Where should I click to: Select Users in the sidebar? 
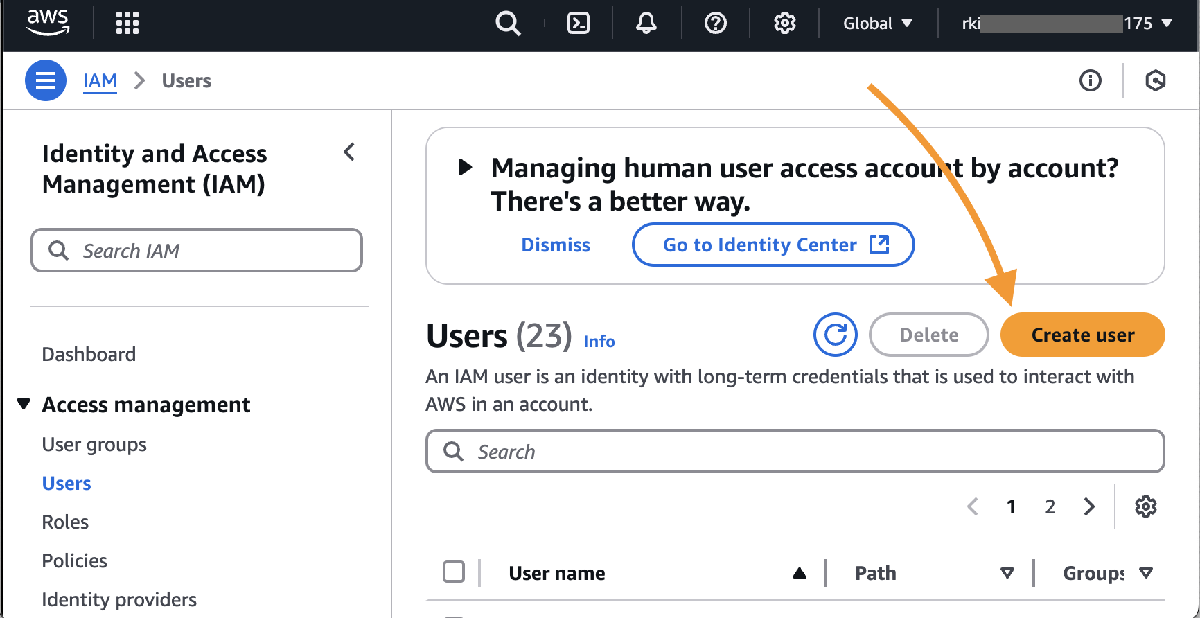pos(67,483)
